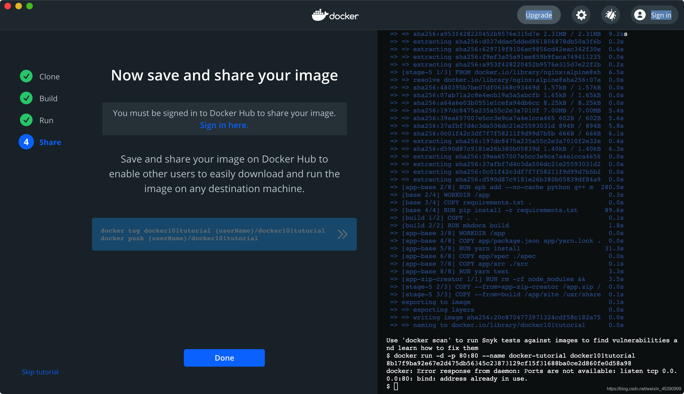The height and width of the screenshot is (394, 684).
Task: Click terminal line 'RUN yarn test'
Action: [x=507, y=271]
